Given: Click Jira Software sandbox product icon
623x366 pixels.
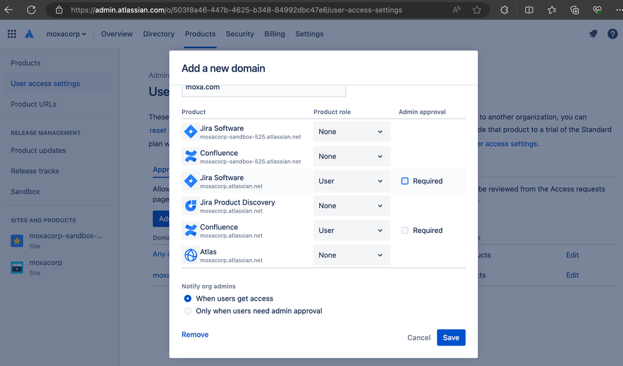Looking at the screenshot, I should (x=191, y=132).
